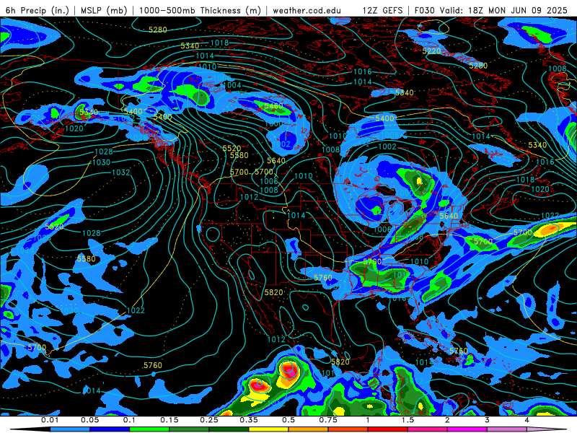The image size is (577, 433).
Task: Click the '0.25' legend value
Action: tap(209, 420)
